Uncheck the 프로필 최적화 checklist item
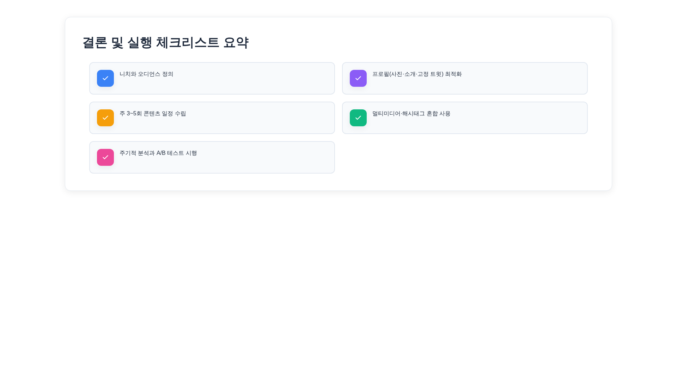 coord(358,78)
